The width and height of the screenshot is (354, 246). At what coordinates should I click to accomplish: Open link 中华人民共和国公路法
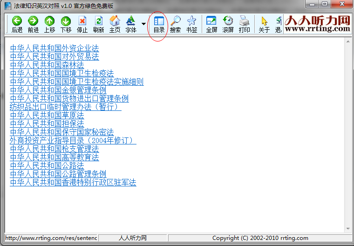(x=47, y=165)
